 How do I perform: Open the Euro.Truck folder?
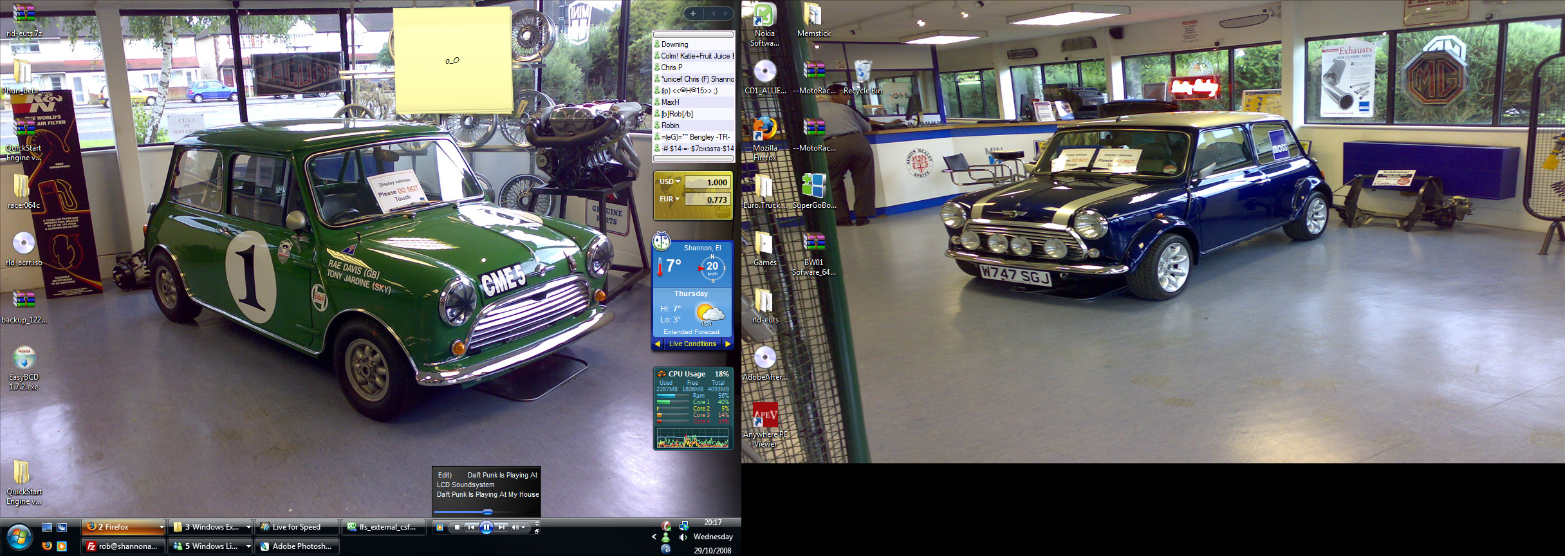point(764,192)
